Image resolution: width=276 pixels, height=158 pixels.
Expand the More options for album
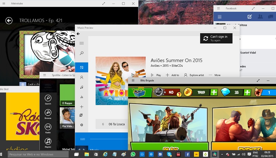pyautogui.click(x=214, y=75)
